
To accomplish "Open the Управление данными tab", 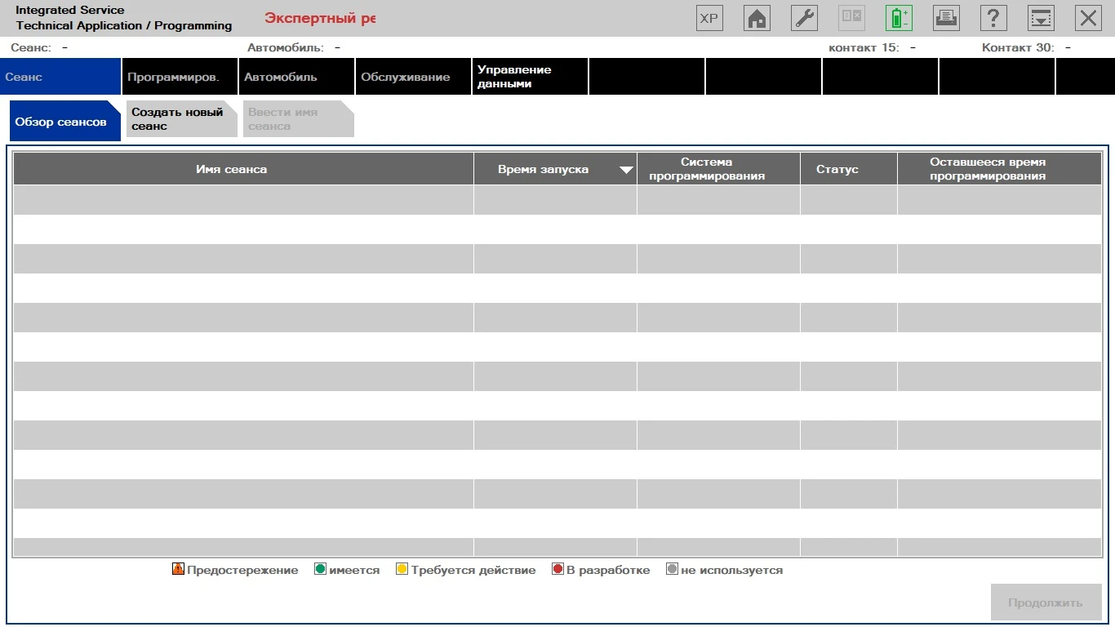I will (530, 77).
